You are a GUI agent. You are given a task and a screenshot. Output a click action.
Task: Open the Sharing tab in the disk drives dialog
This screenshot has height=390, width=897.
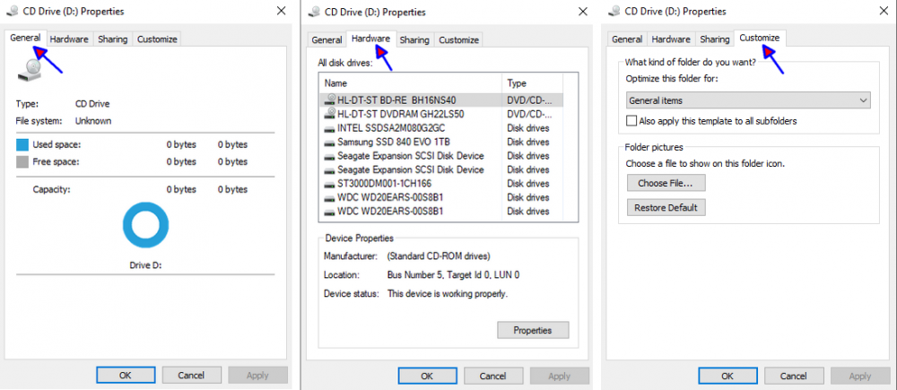[x=414, y=39]
